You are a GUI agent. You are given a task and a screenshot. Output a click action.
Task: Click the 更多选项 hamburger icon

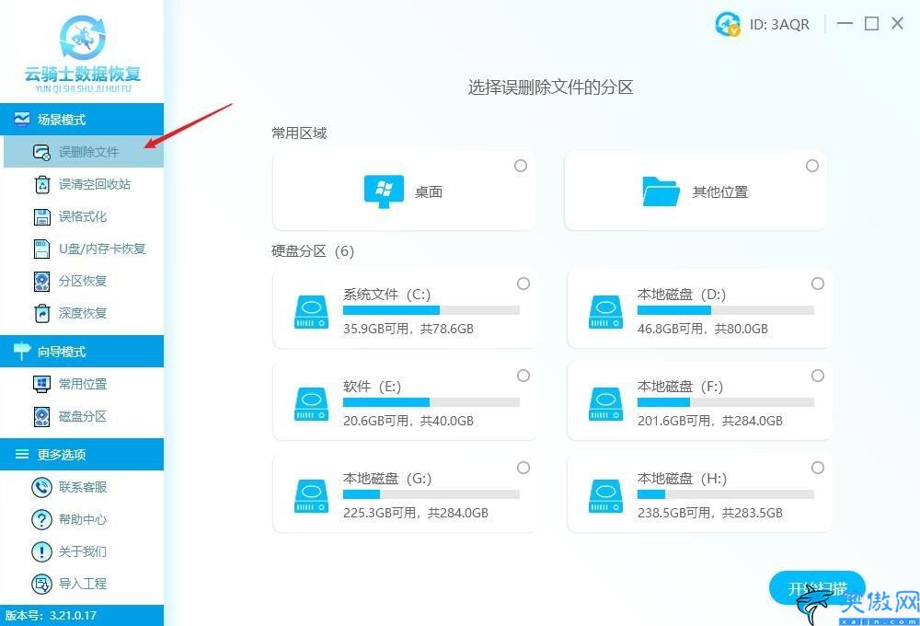point(22,455)
